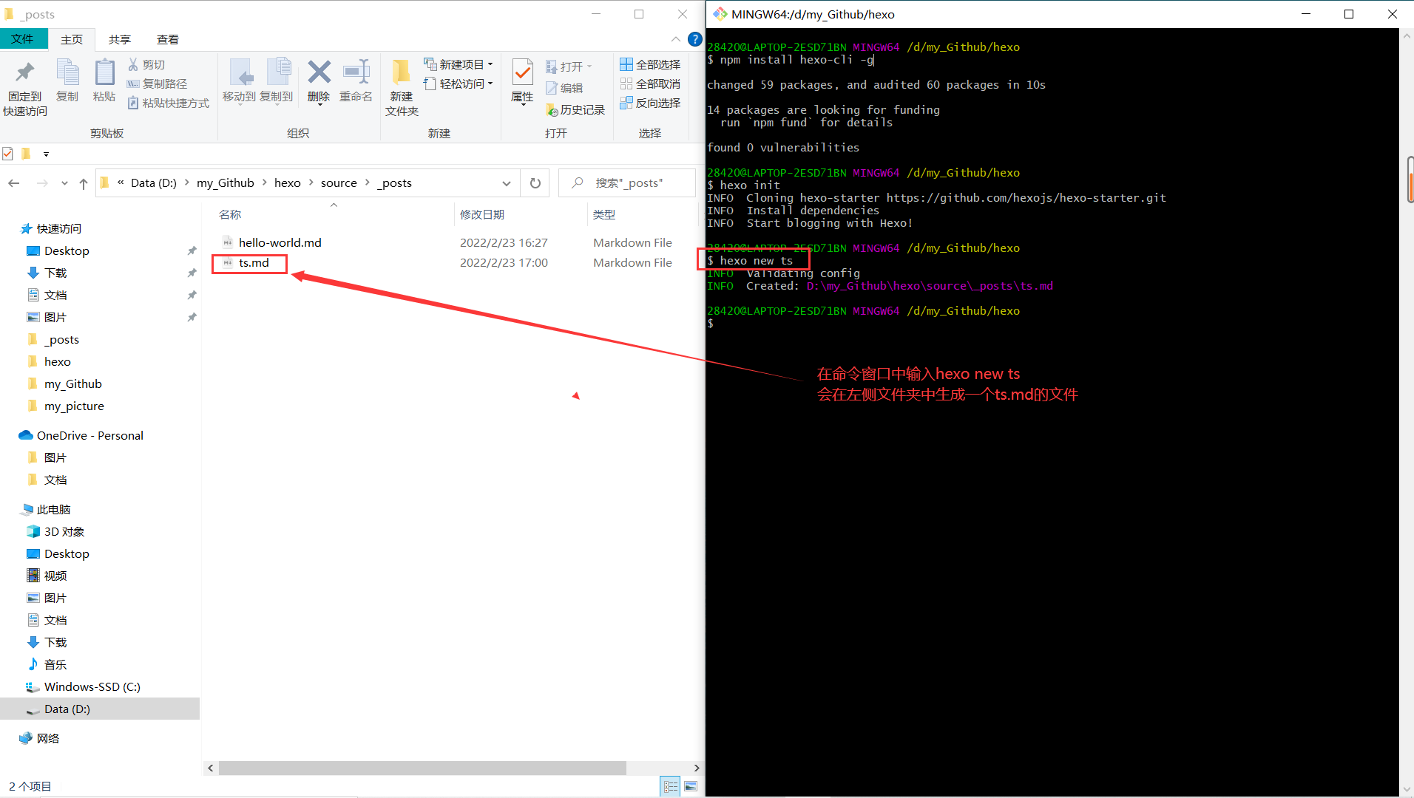Switch to the Home (主页) tab

[72, 39]
